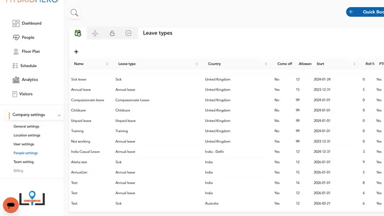Open Visitors page

(x=26, y=94)
